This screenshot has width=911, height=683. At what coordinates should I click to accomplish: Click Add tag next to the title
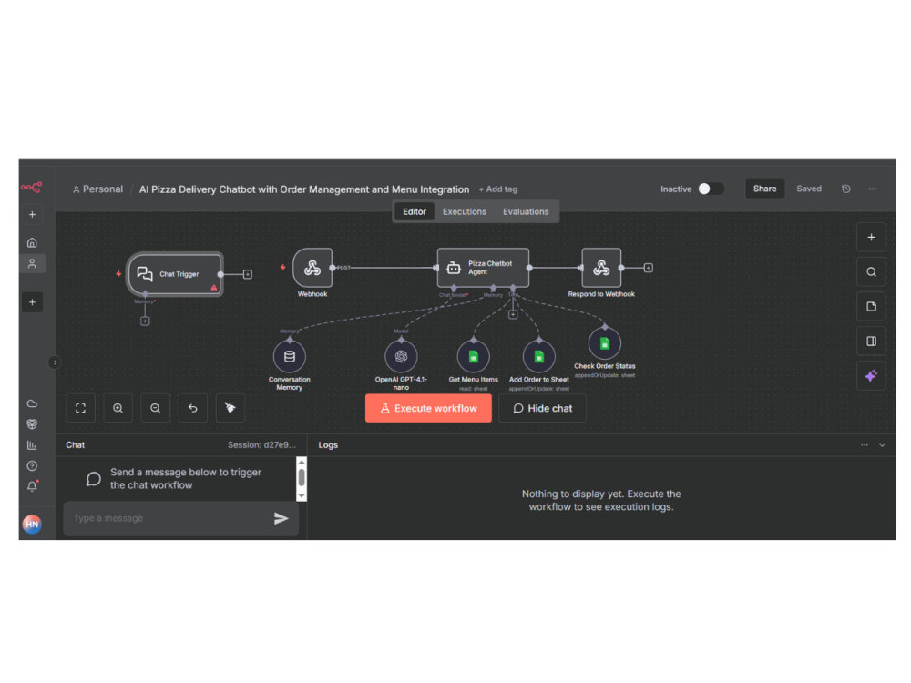point(498,189)
